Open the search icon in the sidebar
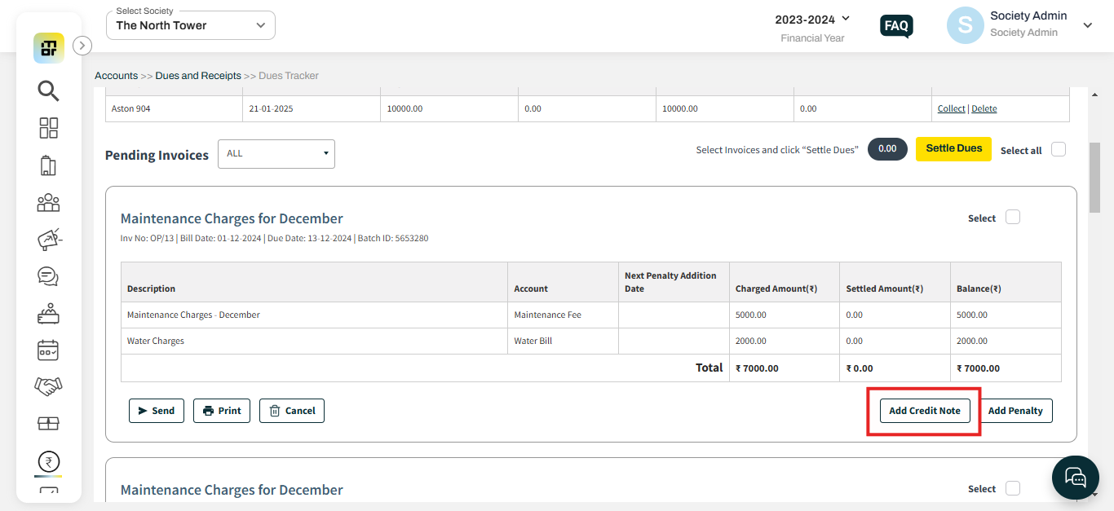Screen dimensions: 1114x511 tap(48, 91)
